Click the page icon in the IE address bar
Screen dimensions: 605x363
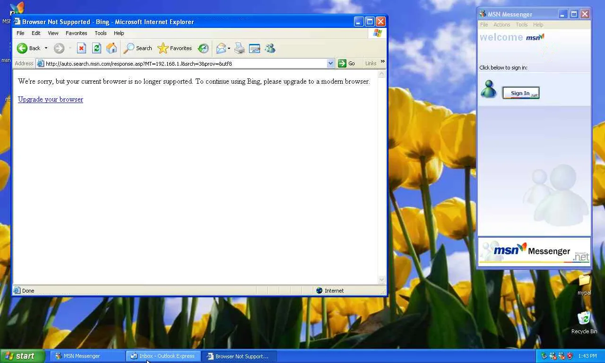(x=41, y=63)
